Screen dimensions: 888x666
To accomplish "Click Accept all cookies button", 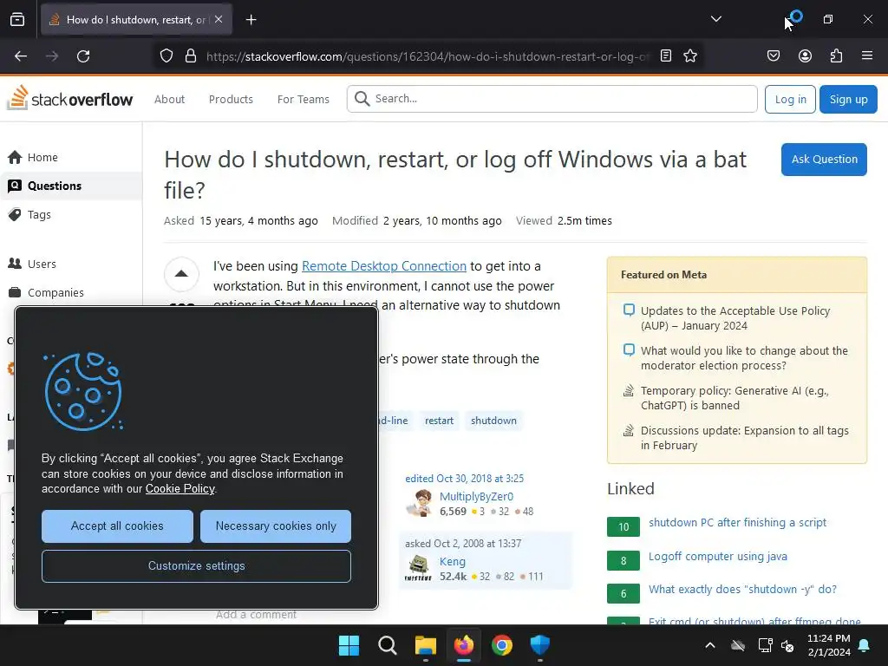I will tap(117, 526).
